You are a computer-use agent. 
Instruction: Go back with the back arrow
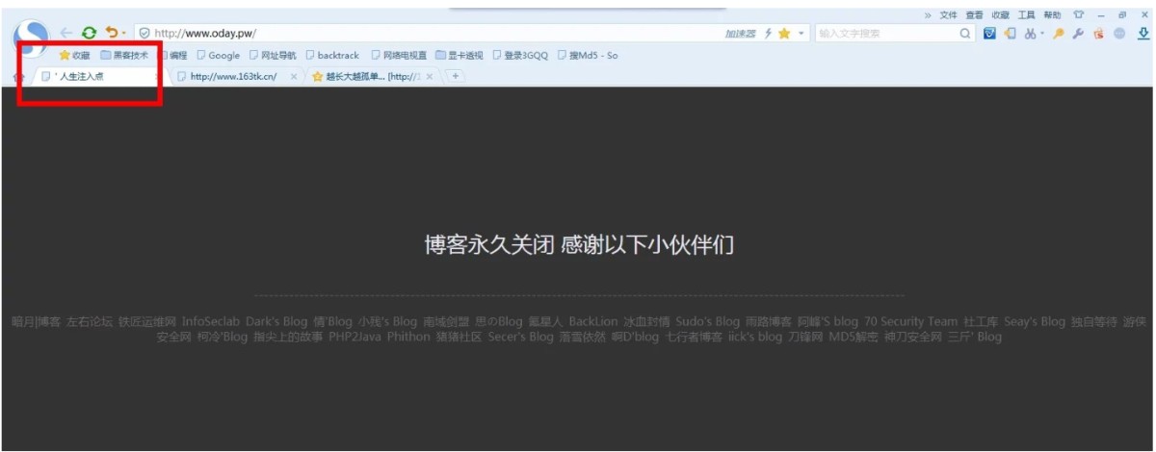pyautogui.click(x=66, y=33)
